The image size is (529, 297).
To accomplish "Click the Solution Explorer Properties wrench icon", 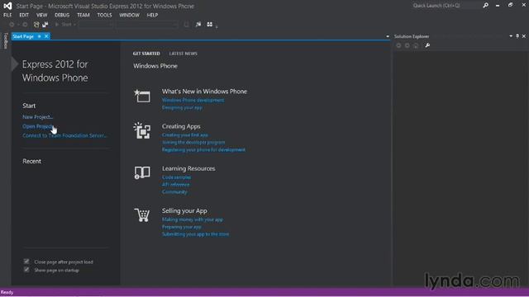I will point(427,45).
